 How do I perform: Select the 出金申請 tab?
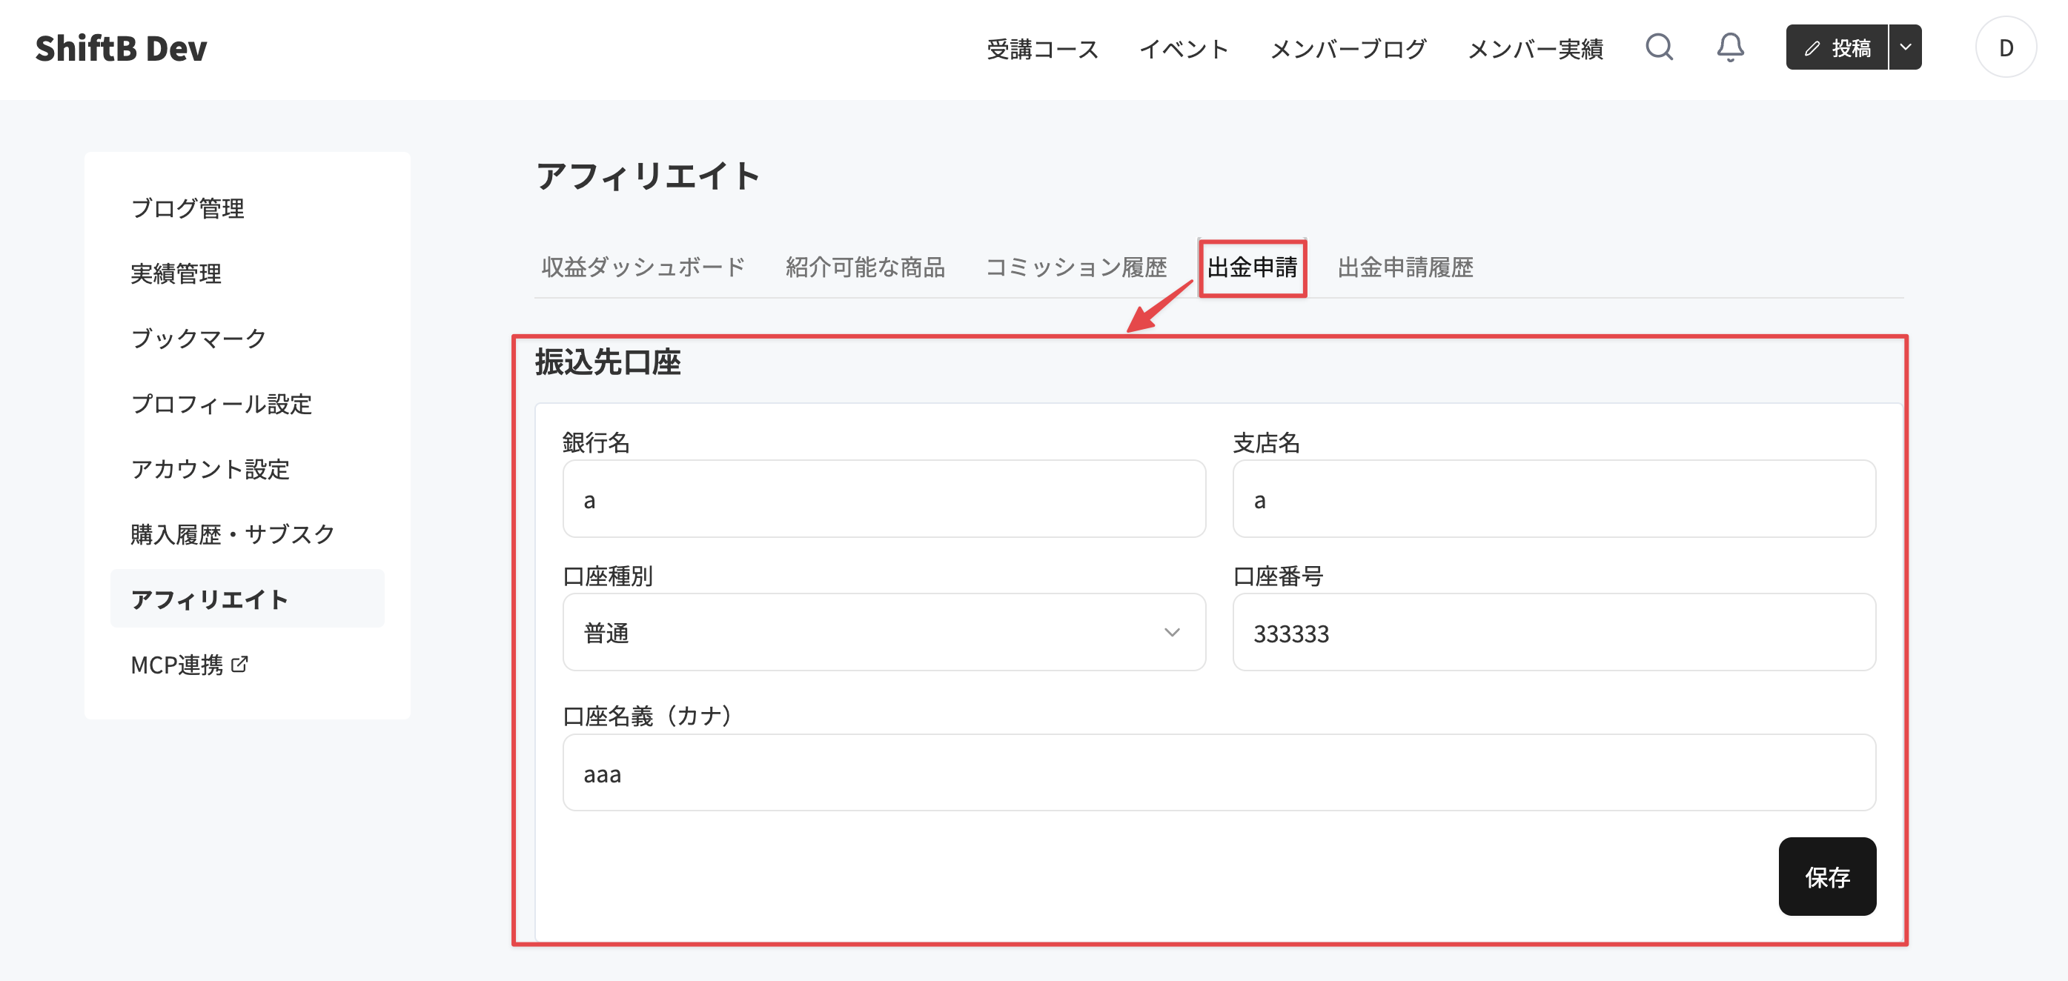tap(1252, 267)
